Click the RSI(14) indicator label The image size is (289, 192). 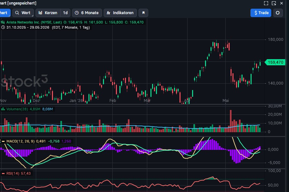[x=13, y=173]
